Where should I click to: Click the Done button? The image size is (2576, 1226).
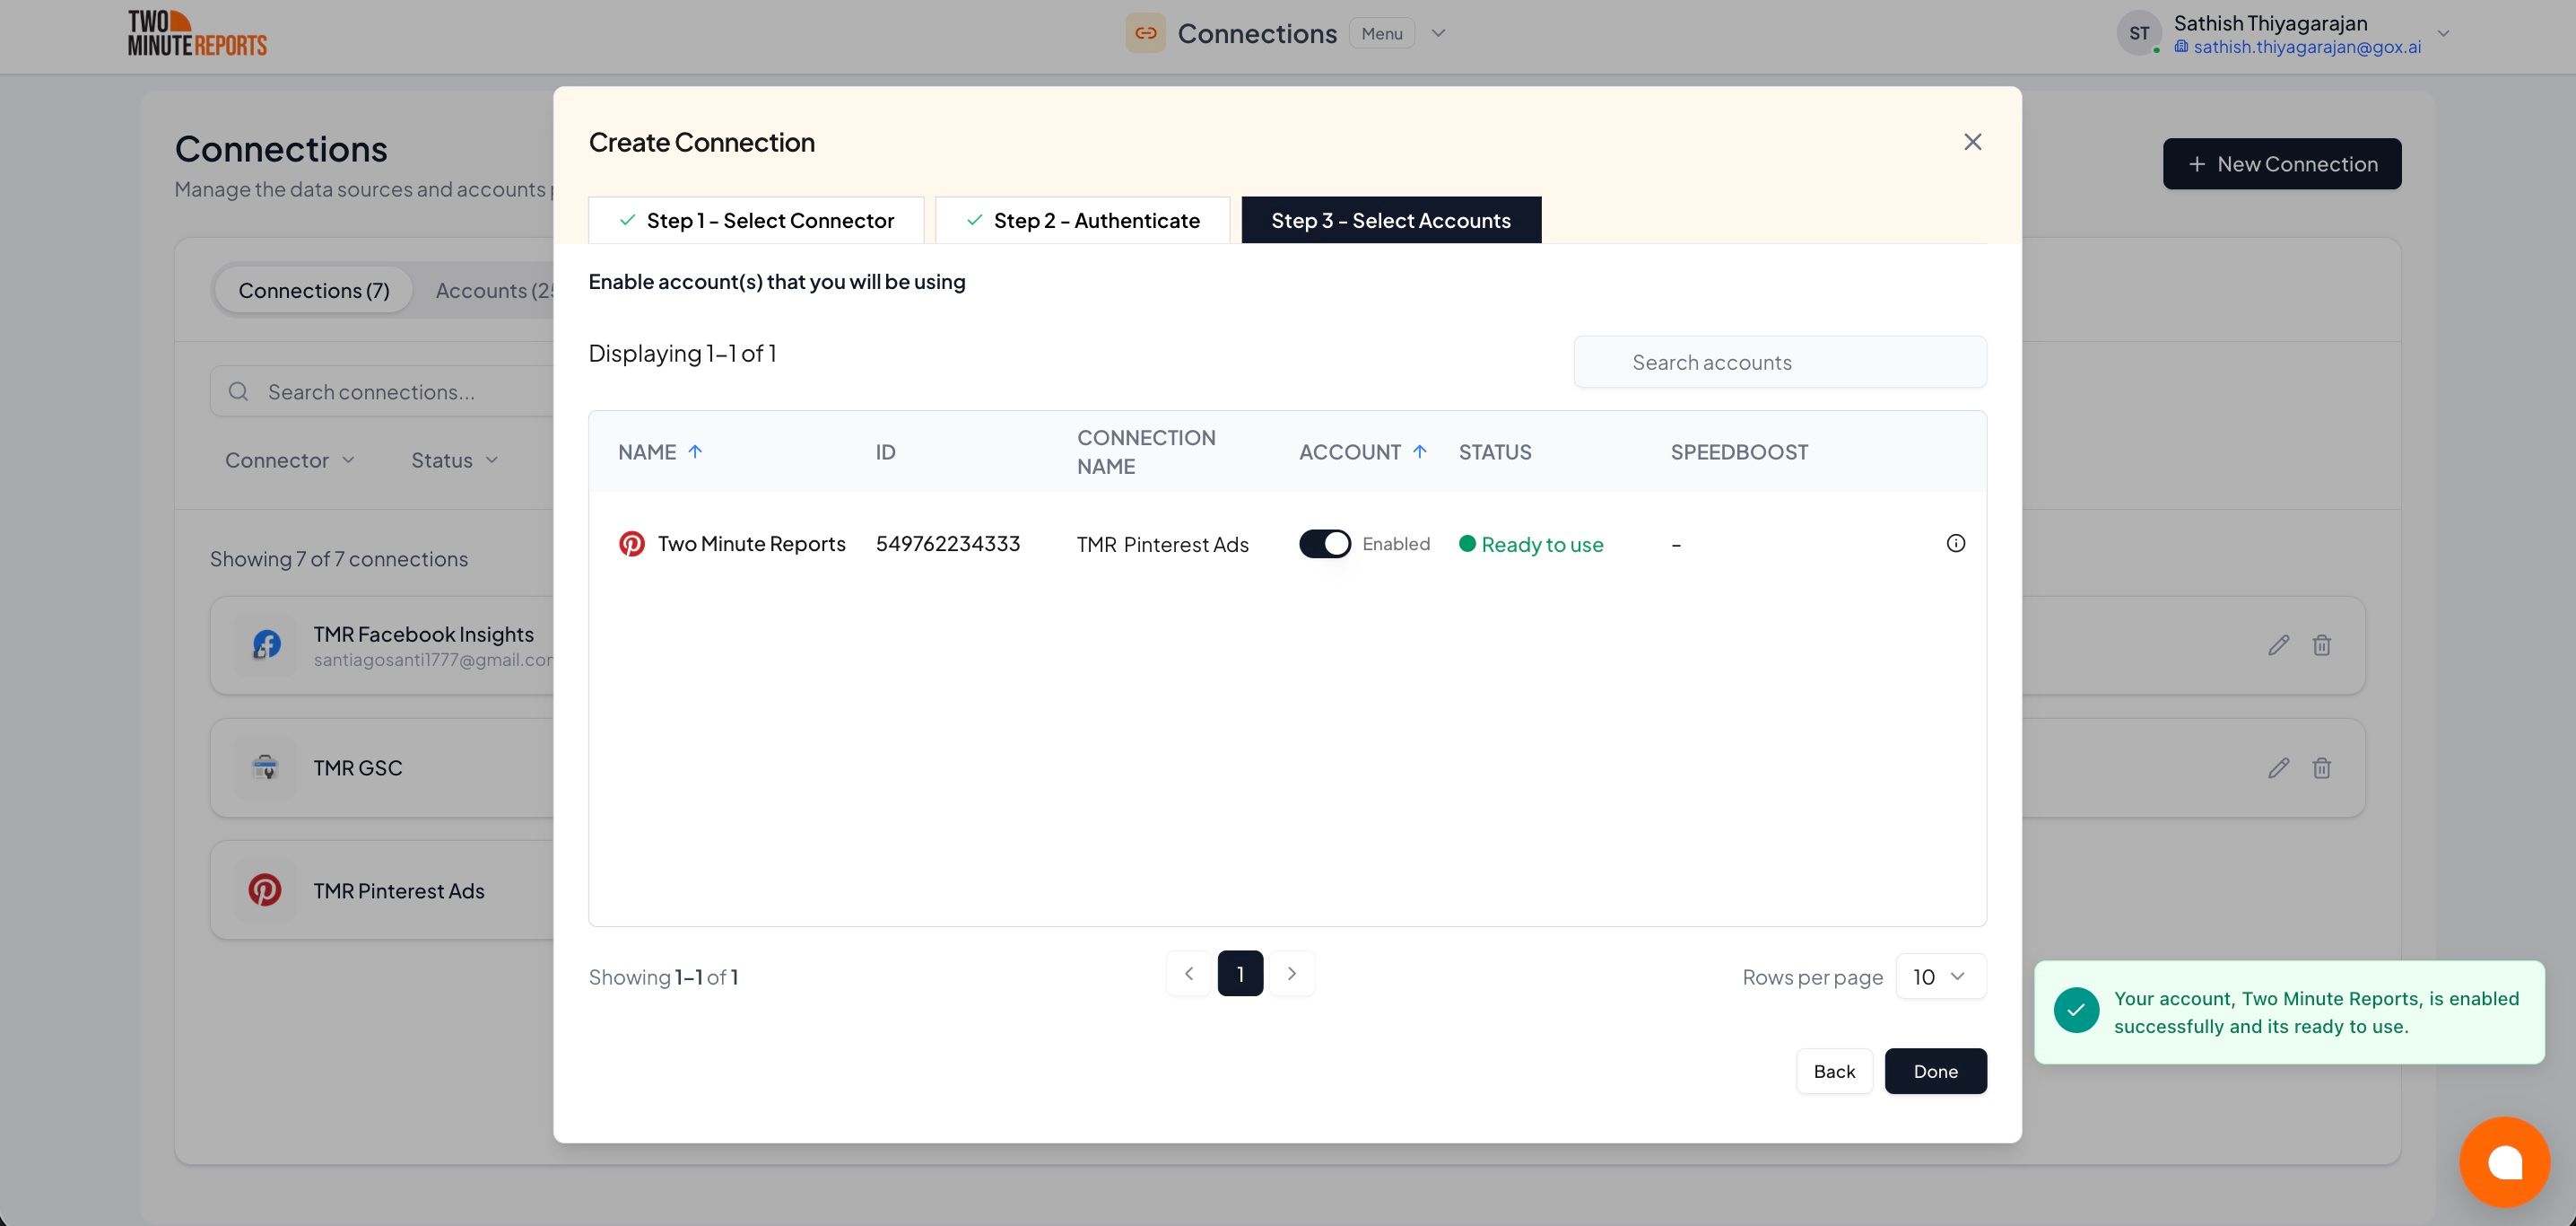tap(1935, 1071)
